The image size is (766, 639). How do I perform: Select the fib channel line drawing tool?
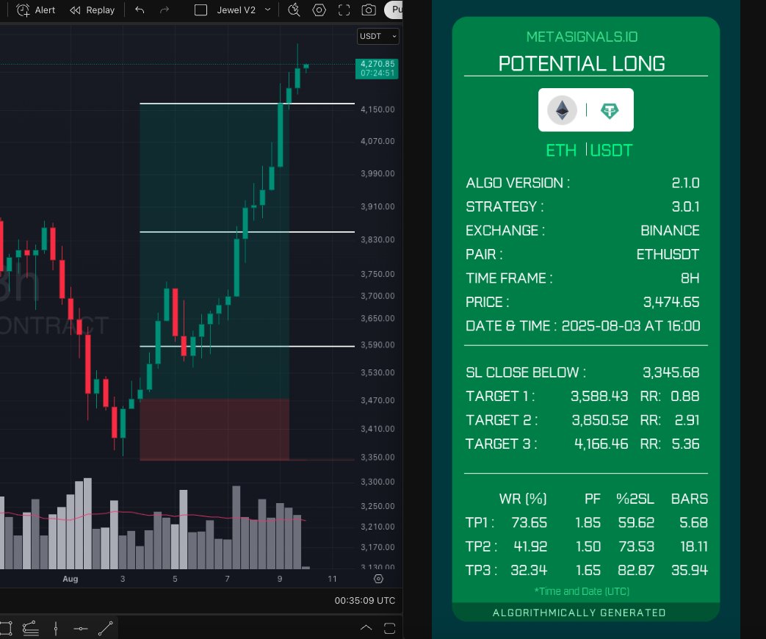(x=30, y=628)
